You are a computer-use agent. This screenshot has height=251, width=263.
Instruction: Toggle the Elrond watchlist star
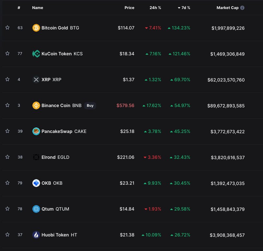(7, 157)
